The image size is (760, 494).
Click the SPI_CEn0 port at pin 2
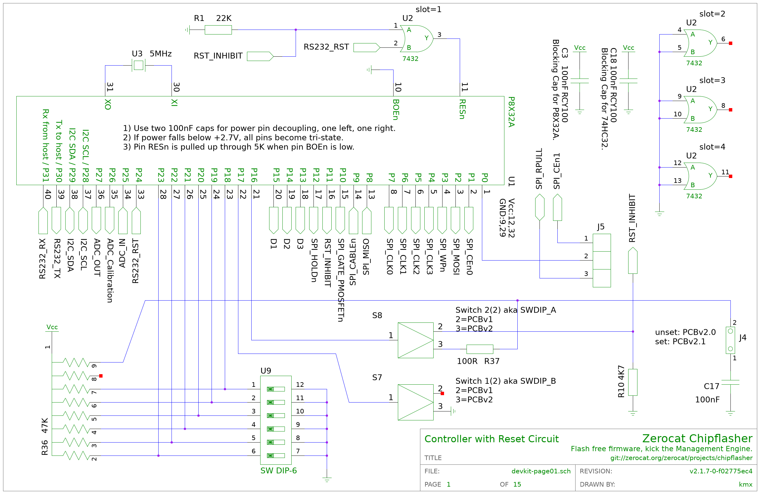point(469,220)
